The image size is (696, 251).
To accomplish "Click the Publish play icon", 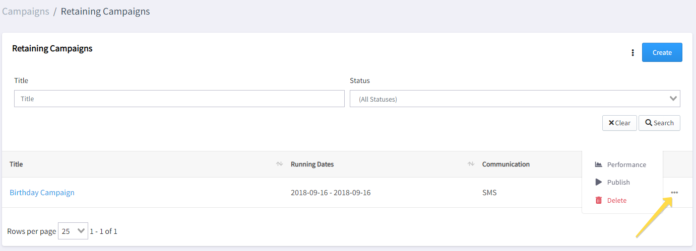I will [x=599, y=182].
